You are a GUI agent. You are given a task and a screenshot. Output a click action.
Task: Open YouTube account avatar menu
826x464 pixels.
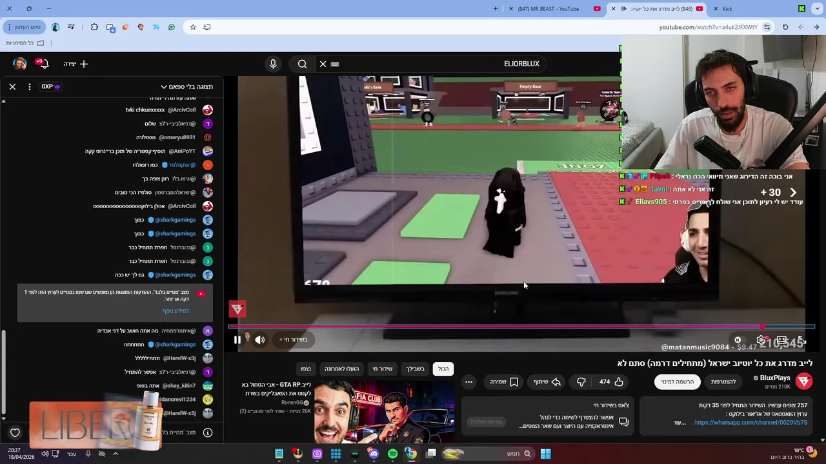pyautogui.click(x=19, y=64)
